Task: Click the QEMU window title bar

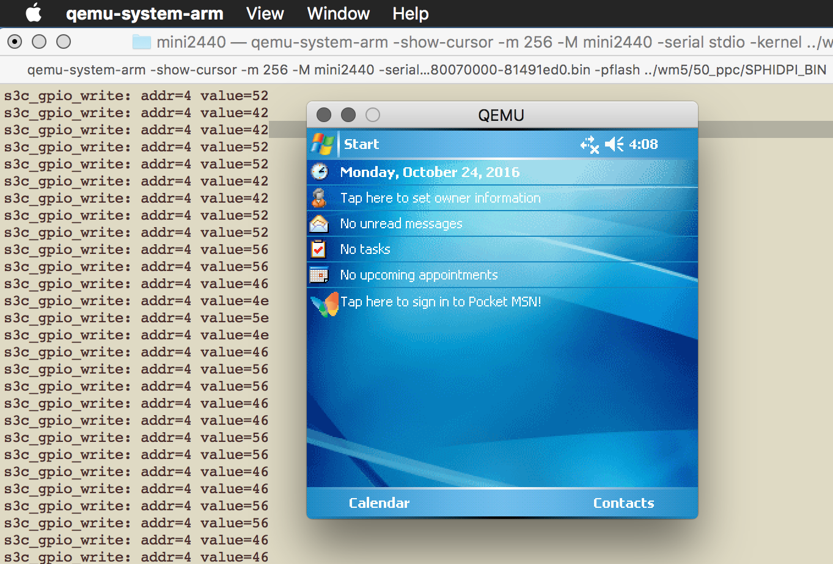Action: pyautogui.click(x=502, y=115)
